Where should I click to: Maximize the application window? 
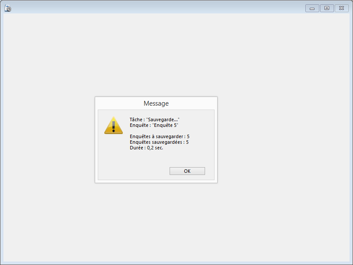tap(327, 8)
